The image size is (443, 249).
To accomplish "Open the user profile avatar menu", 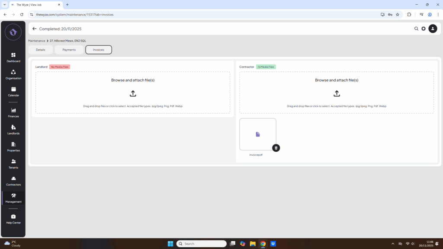I will pos(433,29).
